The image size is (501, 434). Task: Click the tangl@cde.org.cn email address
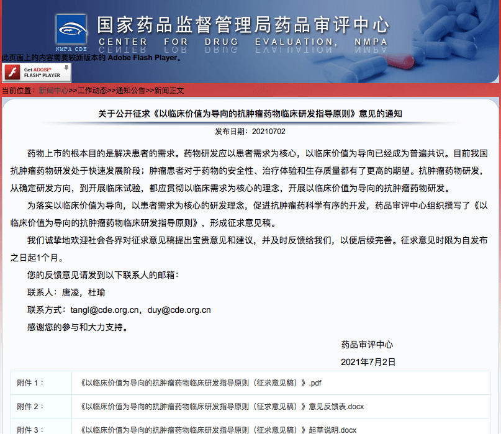click(x=120, y=309)
